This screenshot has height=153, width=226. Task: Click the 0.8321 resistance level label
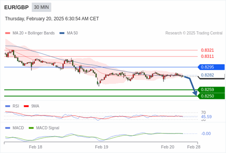[x=208, y=50]
